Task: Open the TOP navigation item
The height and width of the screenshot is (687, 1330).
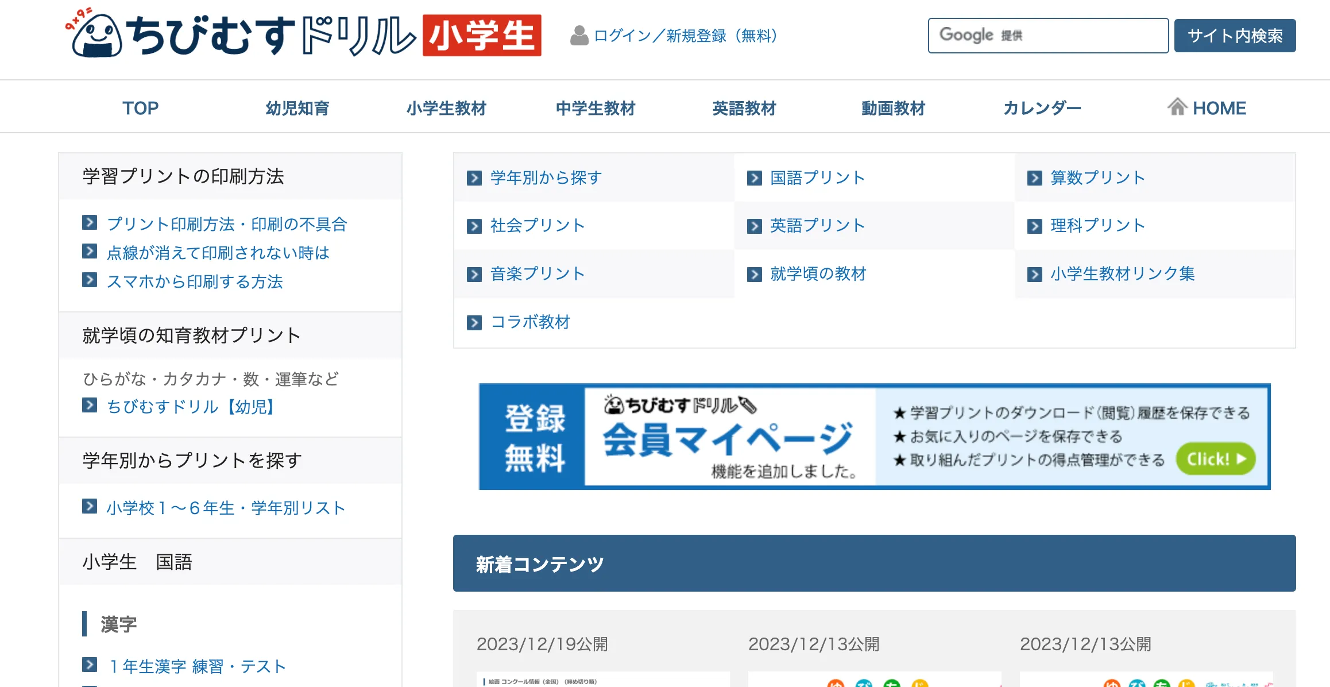Action: 140,108
